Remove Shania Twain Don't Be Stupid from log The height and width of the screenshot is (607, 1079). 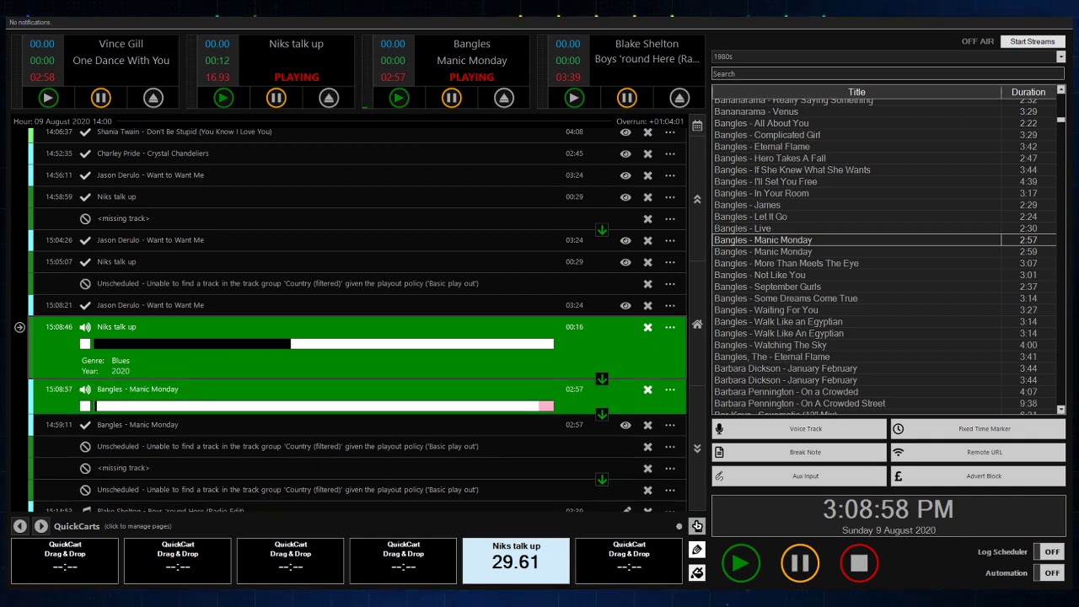pos(647,132)
